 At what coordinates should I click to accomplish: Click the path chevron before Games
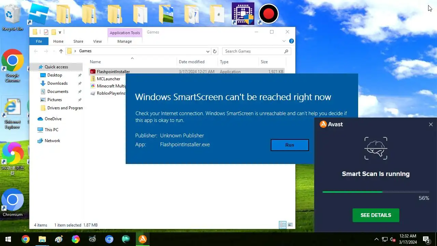tap(75, 51)
